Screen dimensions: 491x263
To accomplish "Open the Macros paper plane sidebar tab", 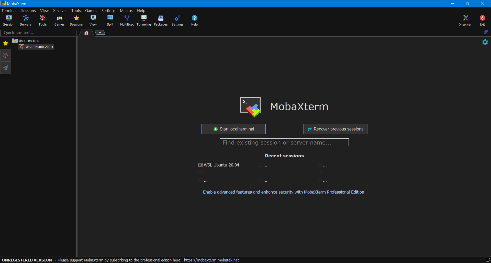I will click(x=6, y=68).
